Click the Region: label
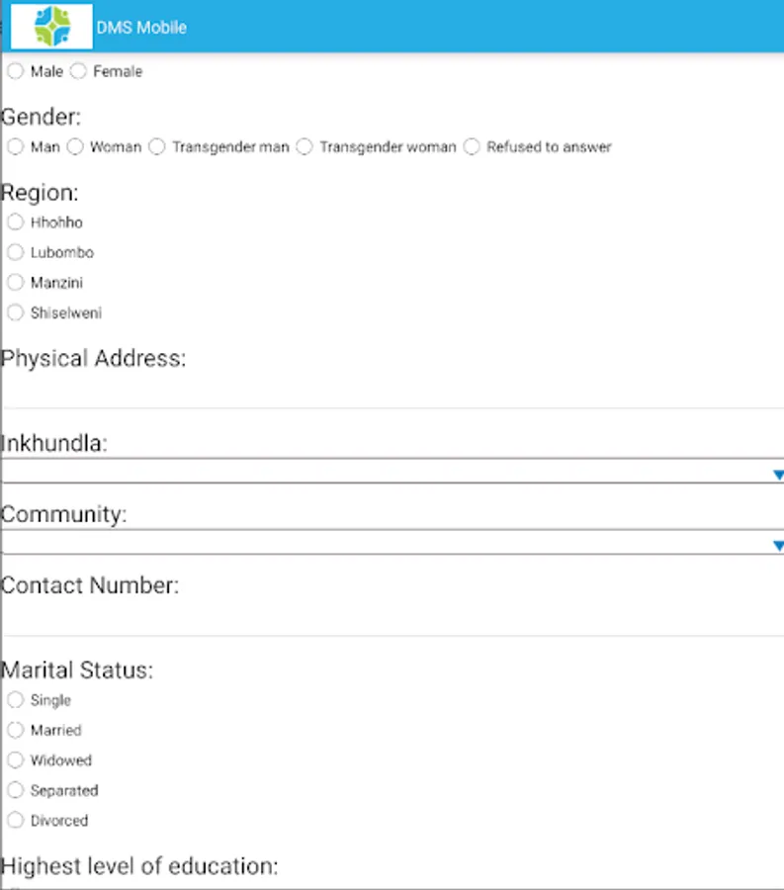This screenshot has height=890, width=784. (x=40, y=193)
